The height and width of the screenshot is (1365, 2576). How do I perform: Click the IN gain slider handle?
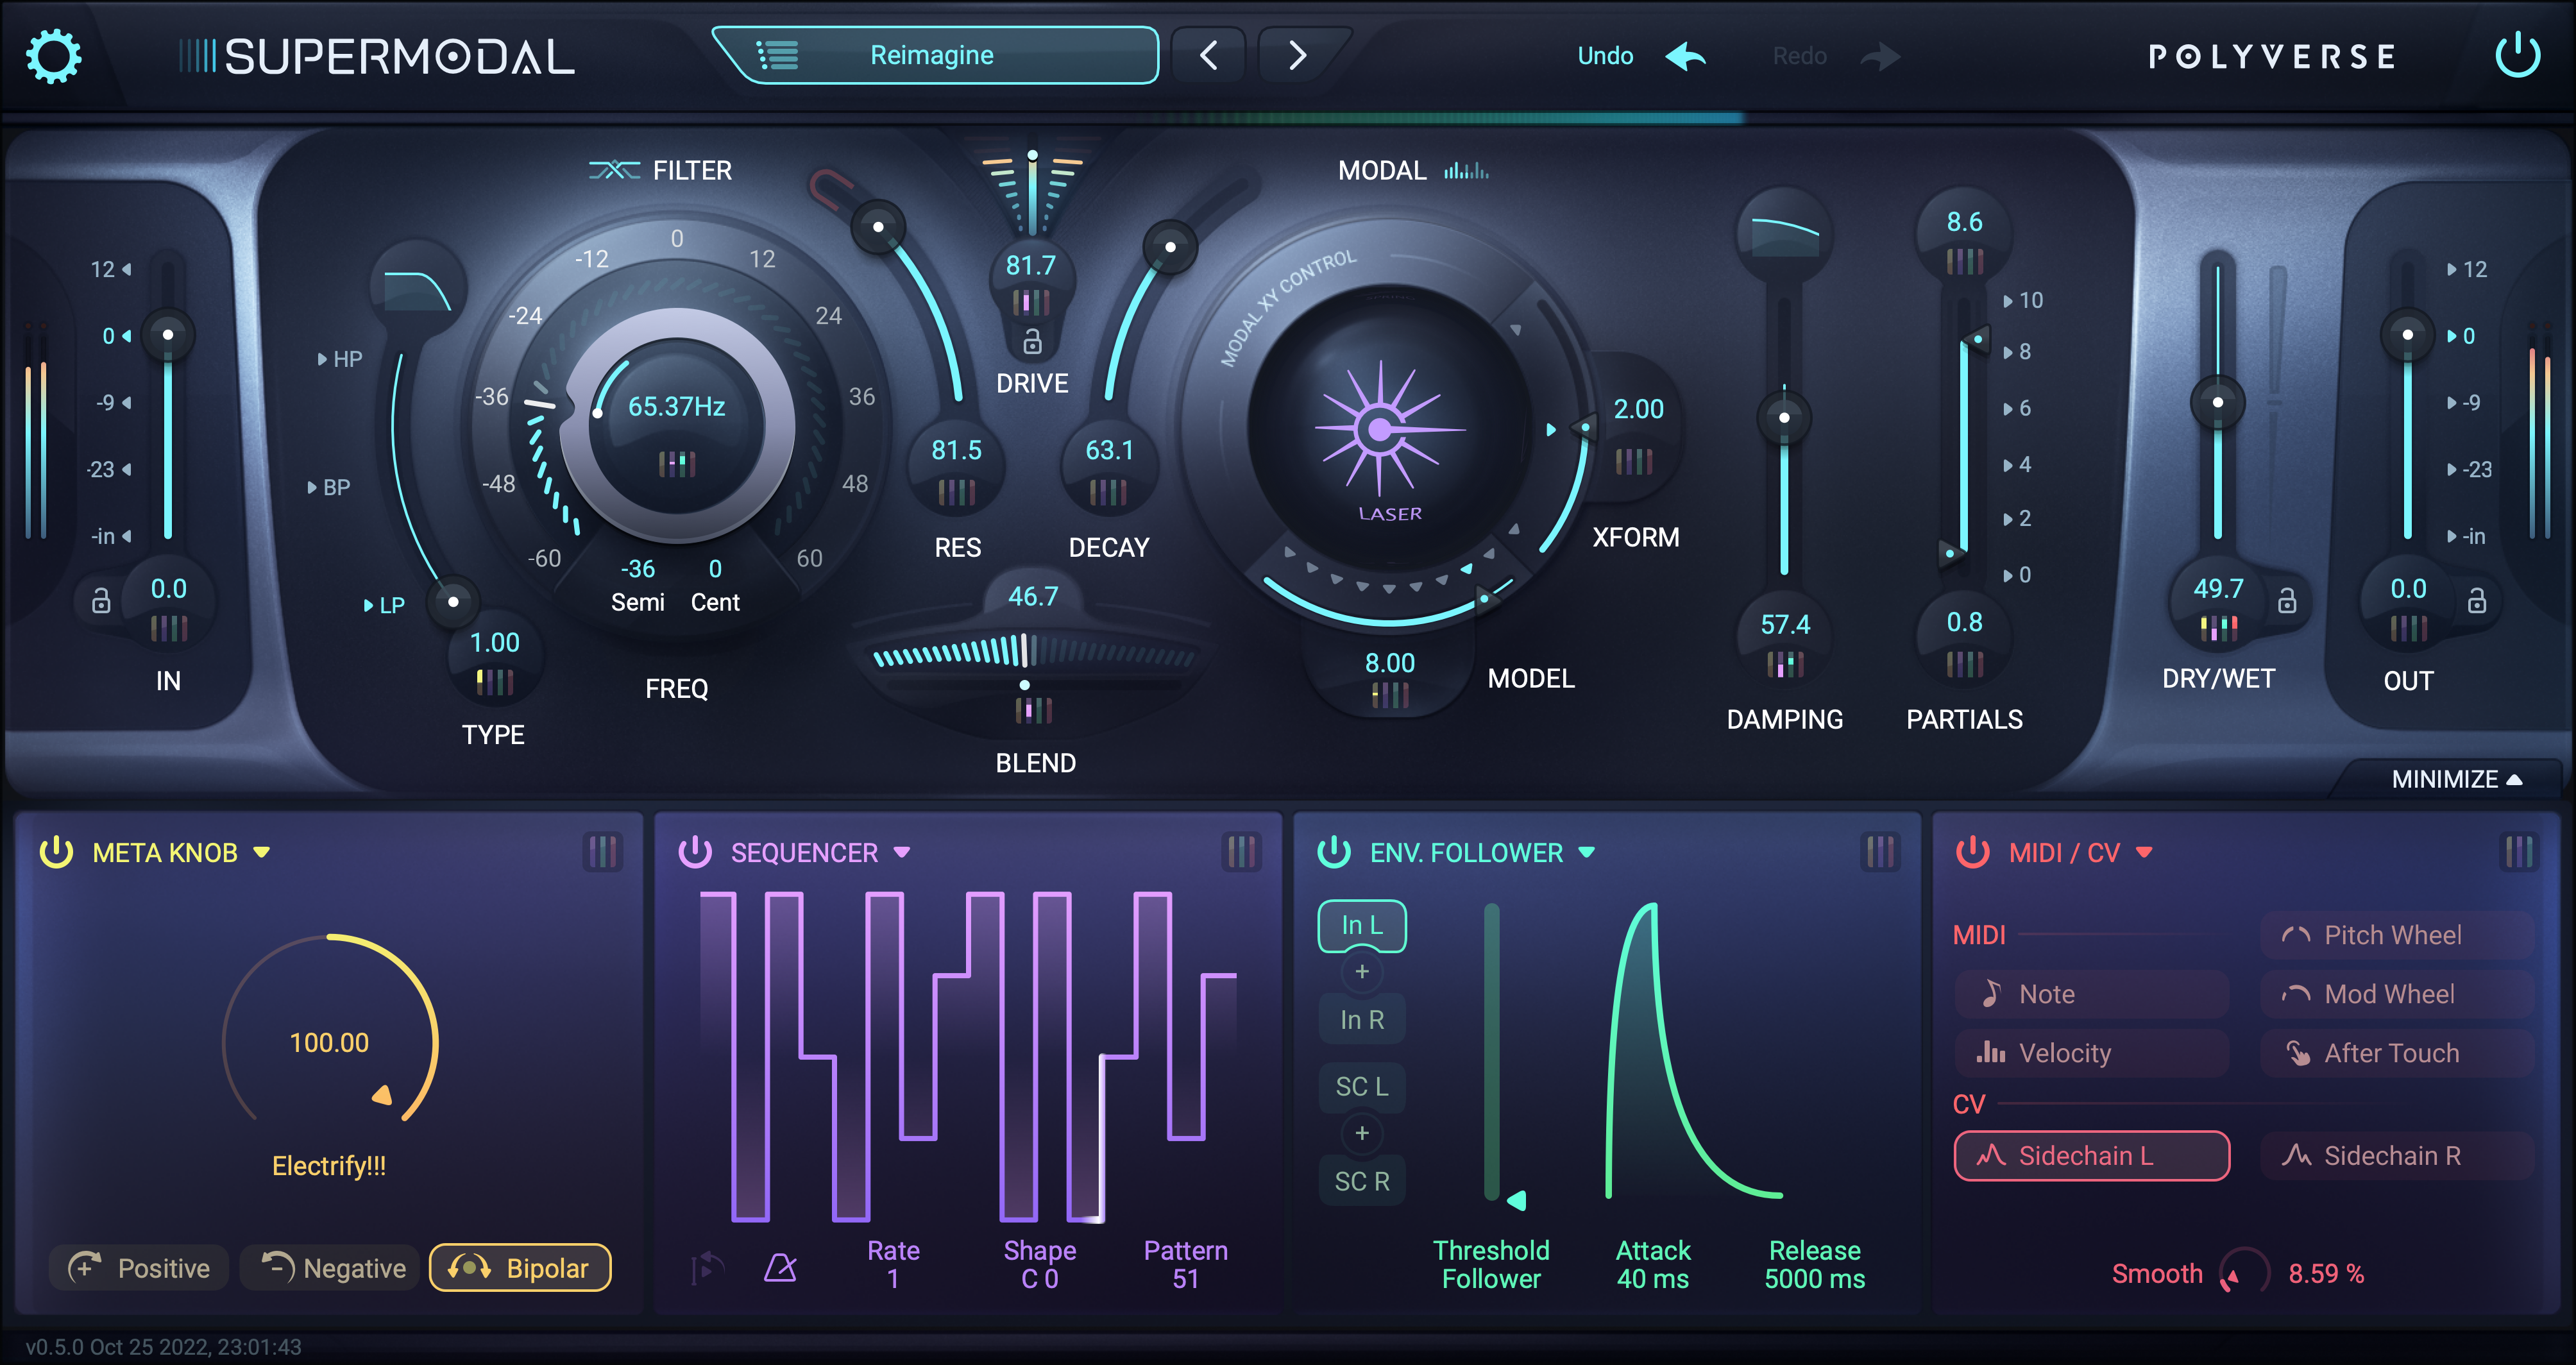(x=168, y=335)
